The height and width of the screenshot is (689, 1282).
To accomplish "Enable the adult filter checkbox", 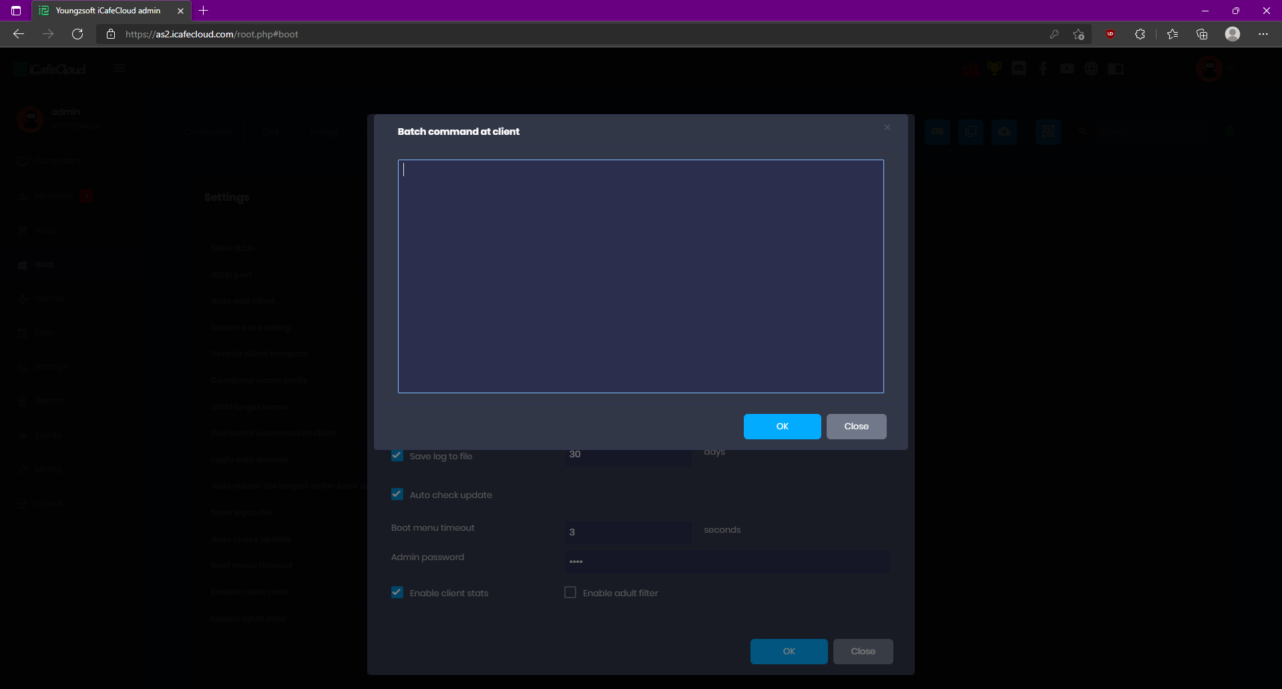I will (x=570, y=592).
